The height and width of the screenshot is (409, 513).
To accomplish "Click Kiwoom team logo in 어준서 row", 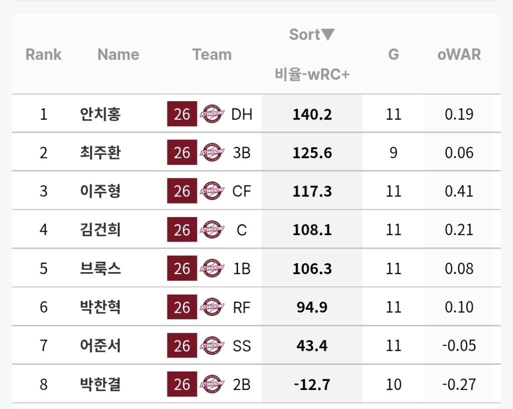I will tap(212, 346).
